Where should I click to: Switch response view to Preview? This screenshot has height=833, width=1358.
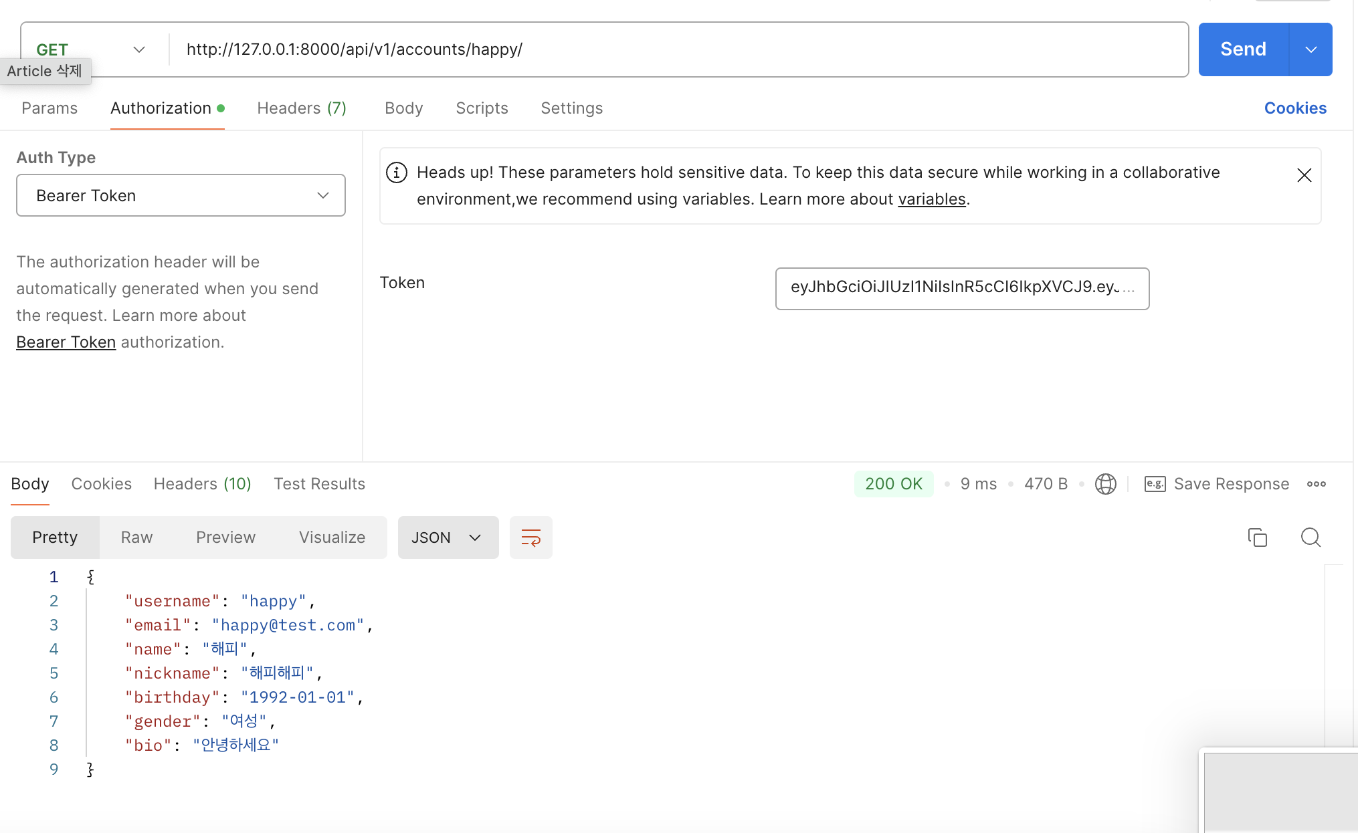225,538
